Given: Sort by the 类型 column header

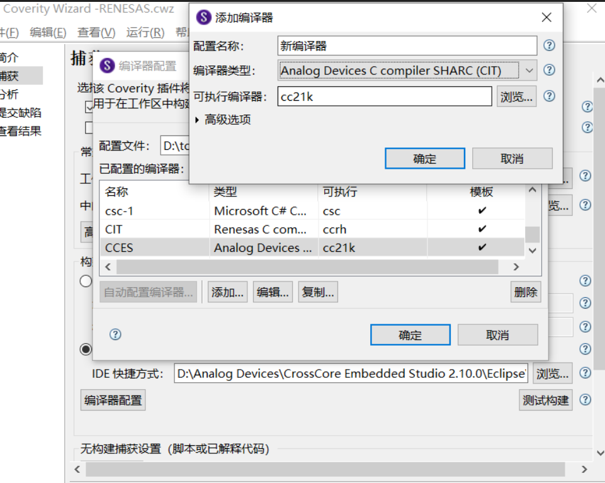Looking at the screenshot, I should 264,191.
